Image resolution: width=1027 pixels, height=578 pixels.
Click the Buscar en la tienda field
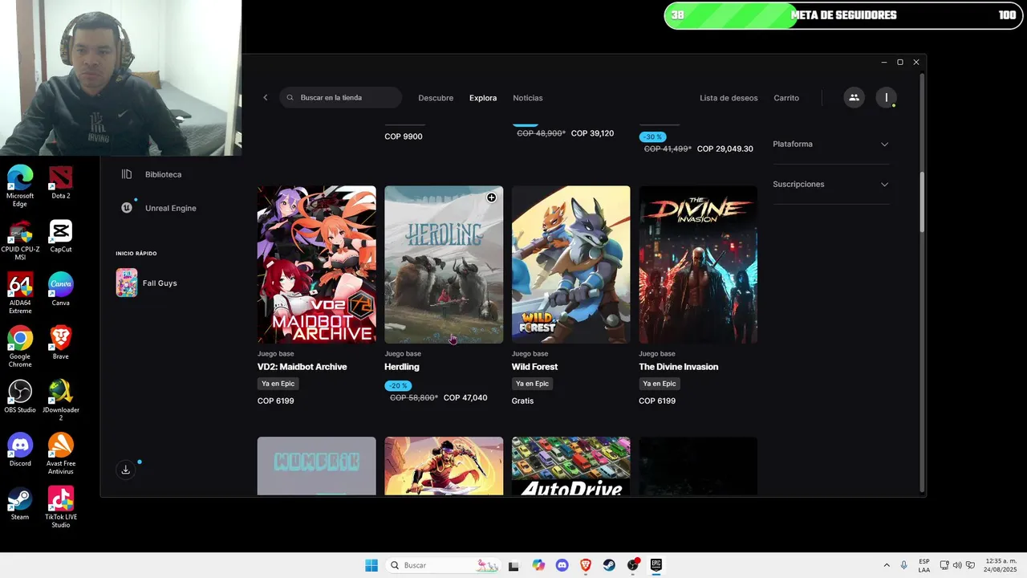click(x=341, y=98)
